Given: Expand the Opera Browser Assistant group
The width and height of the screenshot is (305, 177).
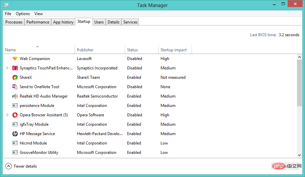Looking at the screenshot, I should coord(8,115).
